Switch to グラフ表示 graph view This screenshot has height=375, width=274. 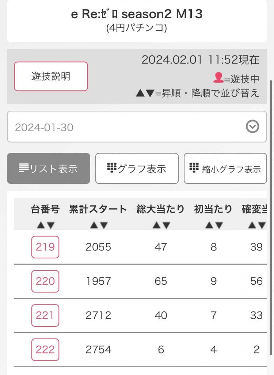137,168
